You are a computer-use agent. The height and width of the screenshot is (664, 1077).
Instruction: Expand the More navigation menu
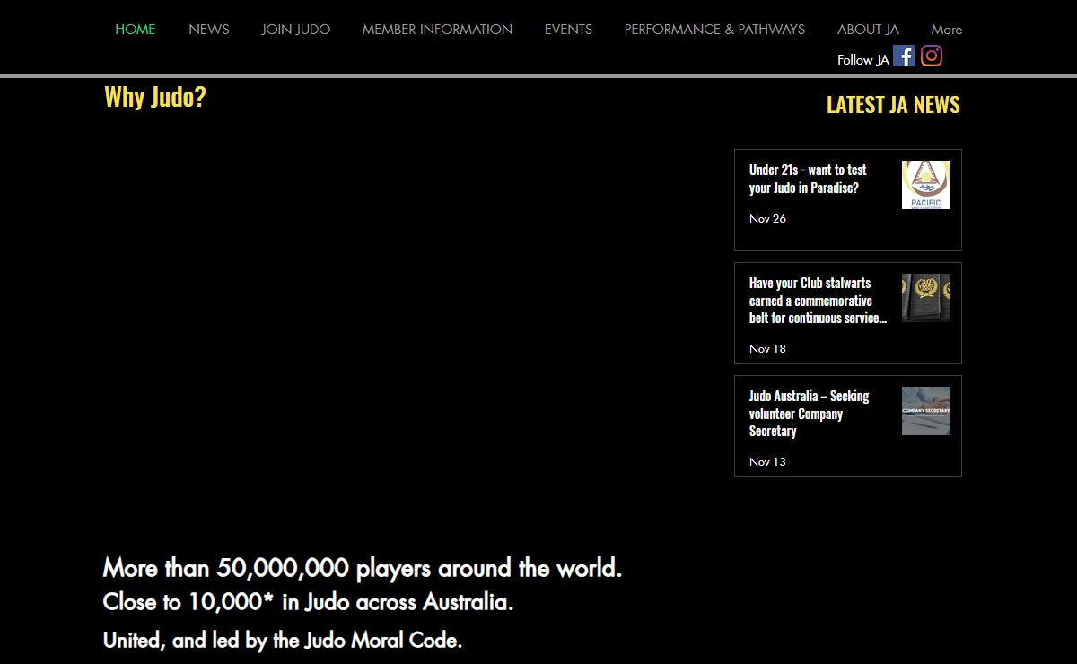point(946,30)
